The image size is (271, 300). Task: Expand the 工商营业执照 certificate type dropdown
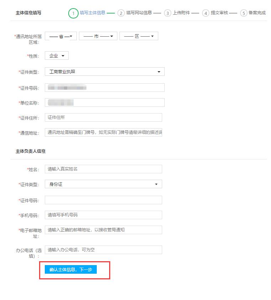click(105, 72)
